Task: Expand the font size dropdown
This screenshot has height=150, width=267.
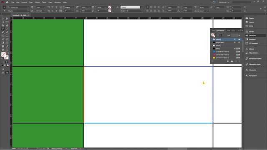Action: coord(44,7)
